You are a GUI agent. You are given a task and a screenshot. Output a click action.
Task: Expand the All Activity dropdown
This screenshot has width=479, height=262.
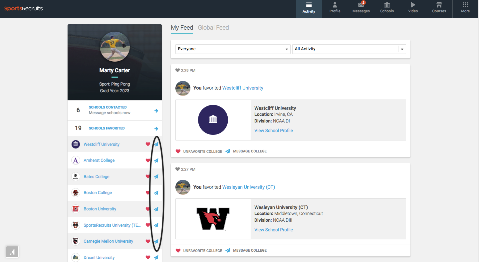[349, 49]
